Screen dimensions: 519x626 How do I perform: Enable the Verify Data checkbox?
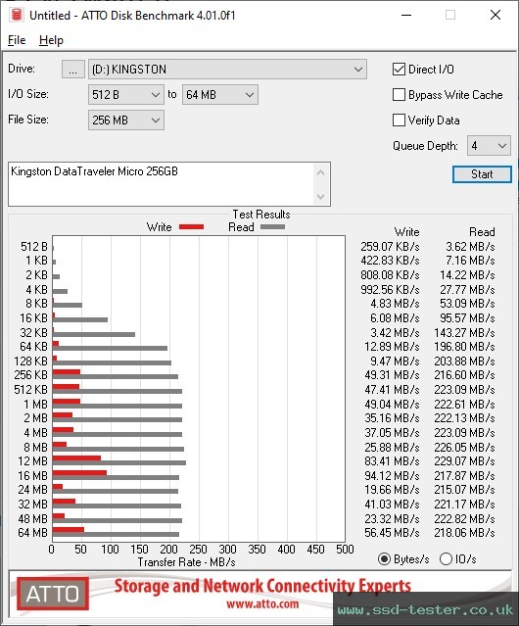click(x=399, y=120)
